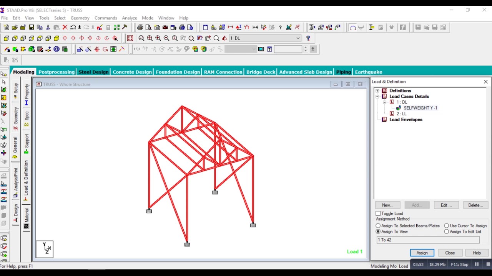492x276 pixels.
Task: Open the Earthquake tab
Action: tap(369, 72)
